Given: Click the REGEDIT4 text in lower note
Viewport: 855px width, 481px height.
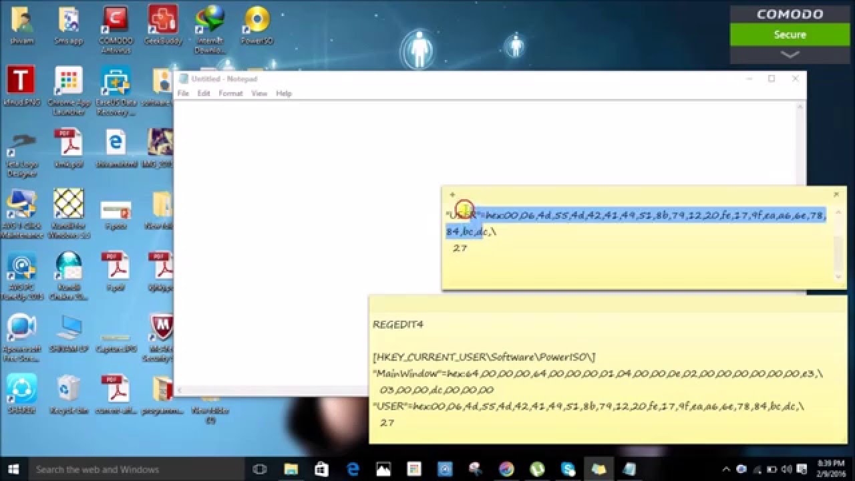Looking at the screenshot, I should 398,325.
